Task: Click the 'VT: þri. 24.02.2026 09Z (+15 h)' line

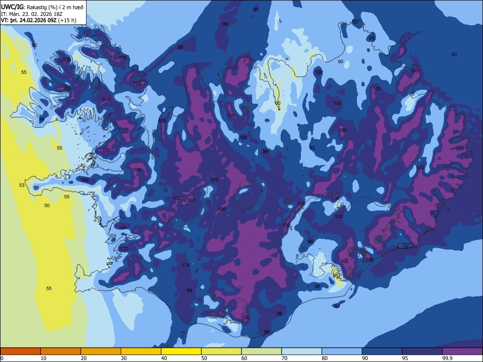Action: 39,20
